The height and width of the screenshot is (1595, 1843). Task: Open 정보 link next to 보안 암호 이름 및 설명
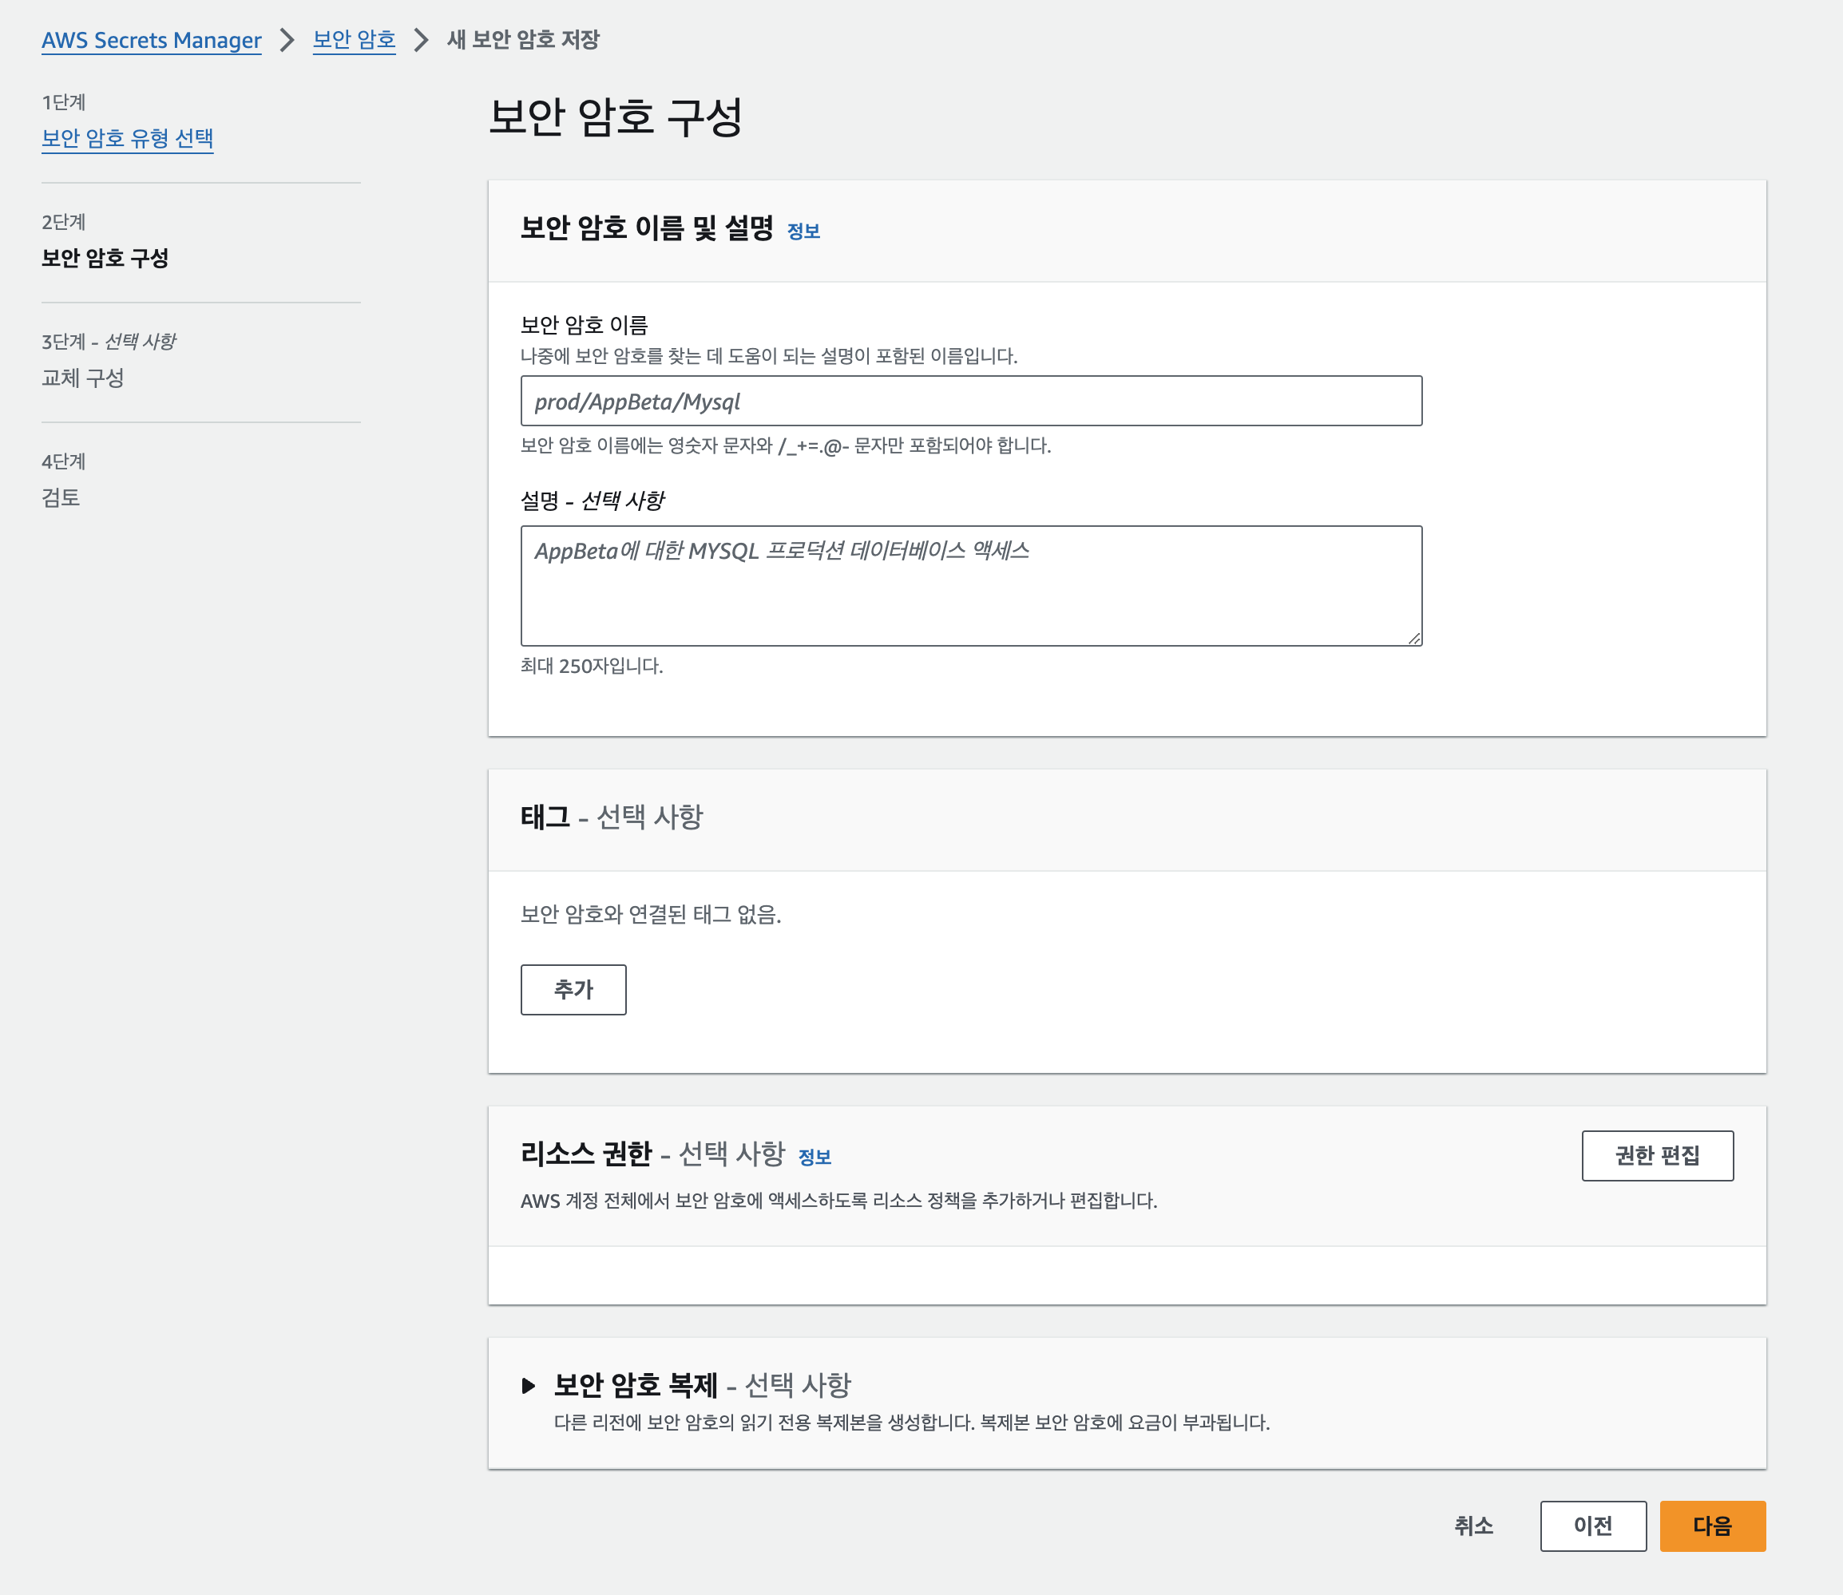[803, 231]
